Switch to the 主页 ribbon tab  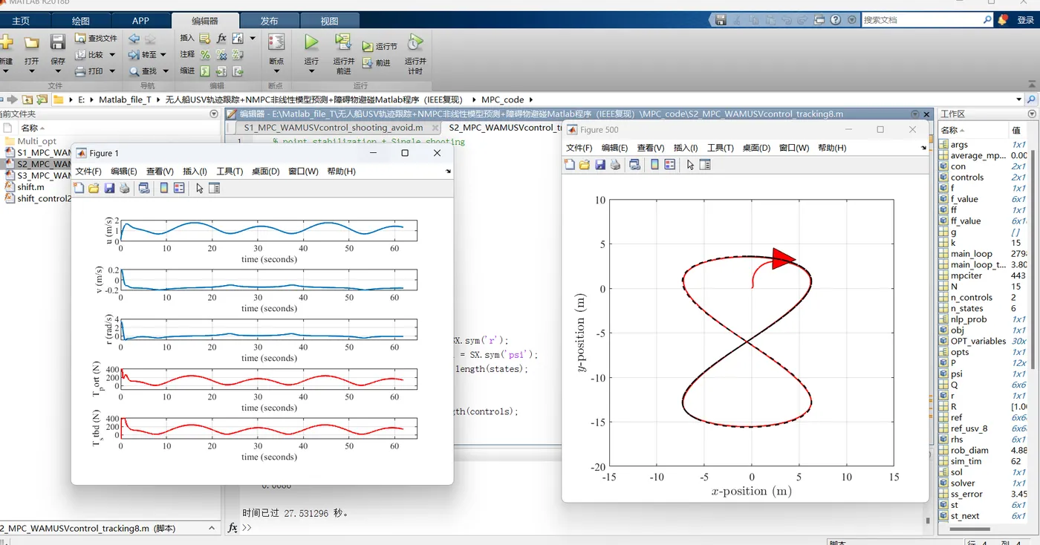point(22,21)
